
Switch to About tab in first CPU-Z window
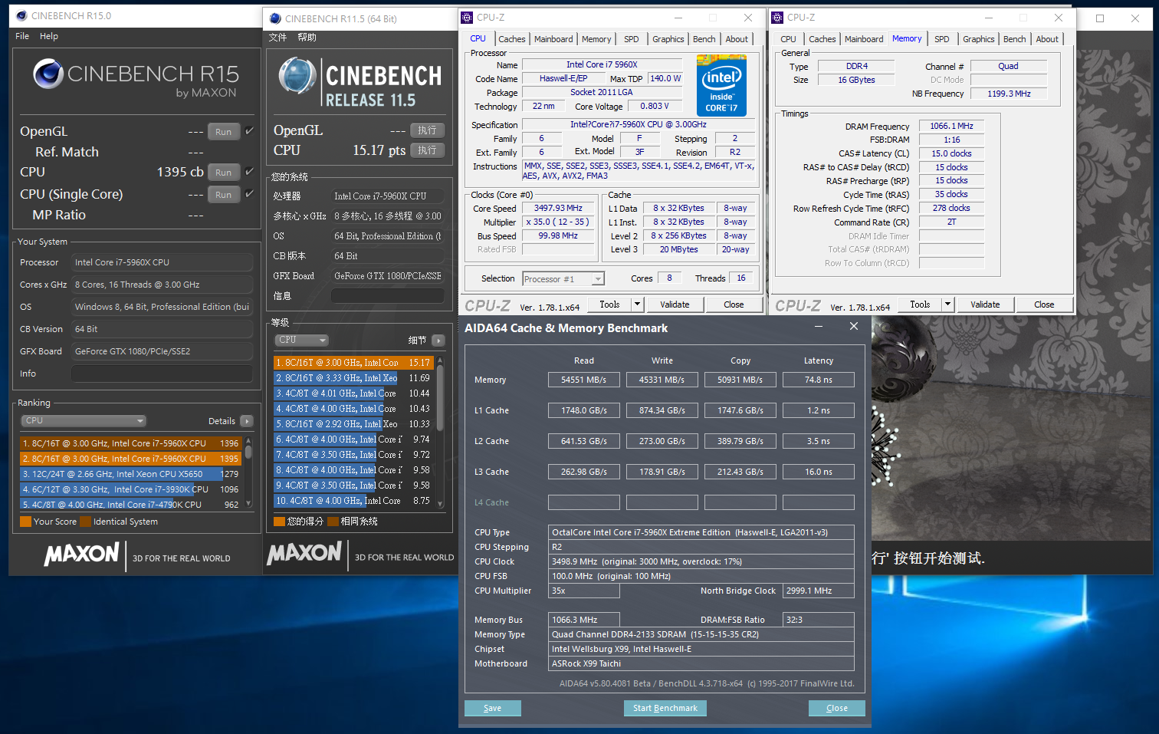pyautogui.click(x=737, y=39)
